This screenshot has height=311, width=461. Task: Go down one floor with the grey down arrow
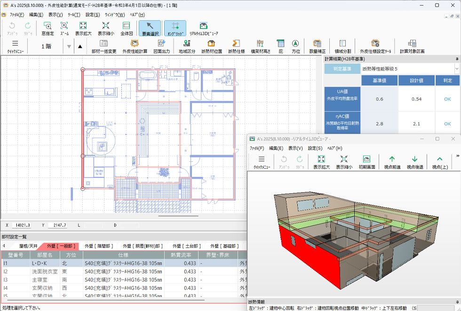click(x=69, y=47)
